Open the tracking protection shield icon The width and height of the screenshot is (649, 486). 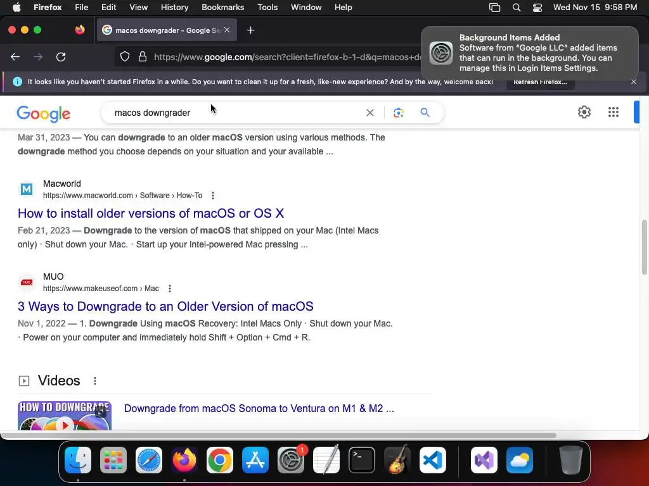click(x=125, y=56)
